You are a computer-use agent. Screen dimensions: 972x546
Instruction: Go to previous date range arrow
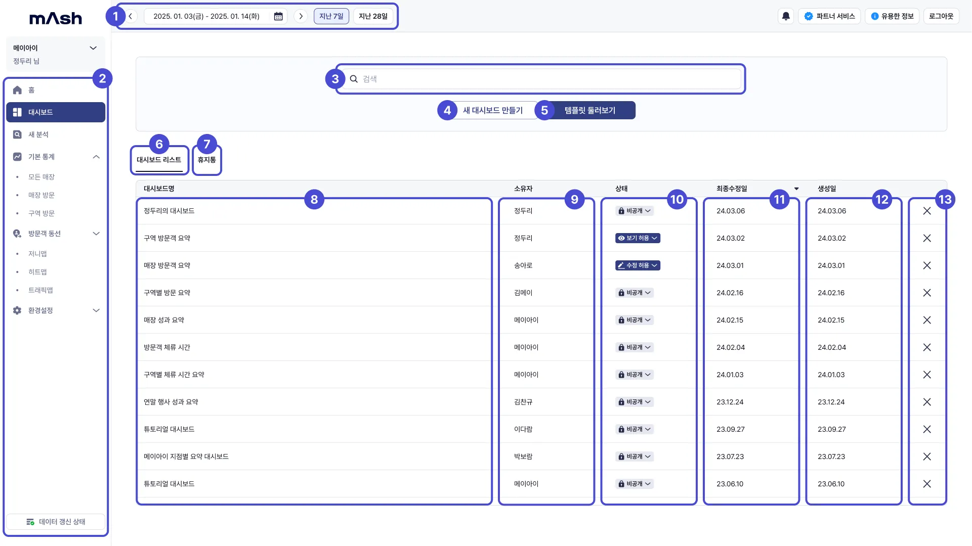(x=131, y=16)
